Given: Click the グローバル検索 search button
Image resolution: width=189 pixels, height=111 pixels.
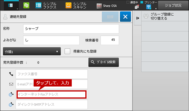Looking at the screenshot, I should (x=104, y=62).
